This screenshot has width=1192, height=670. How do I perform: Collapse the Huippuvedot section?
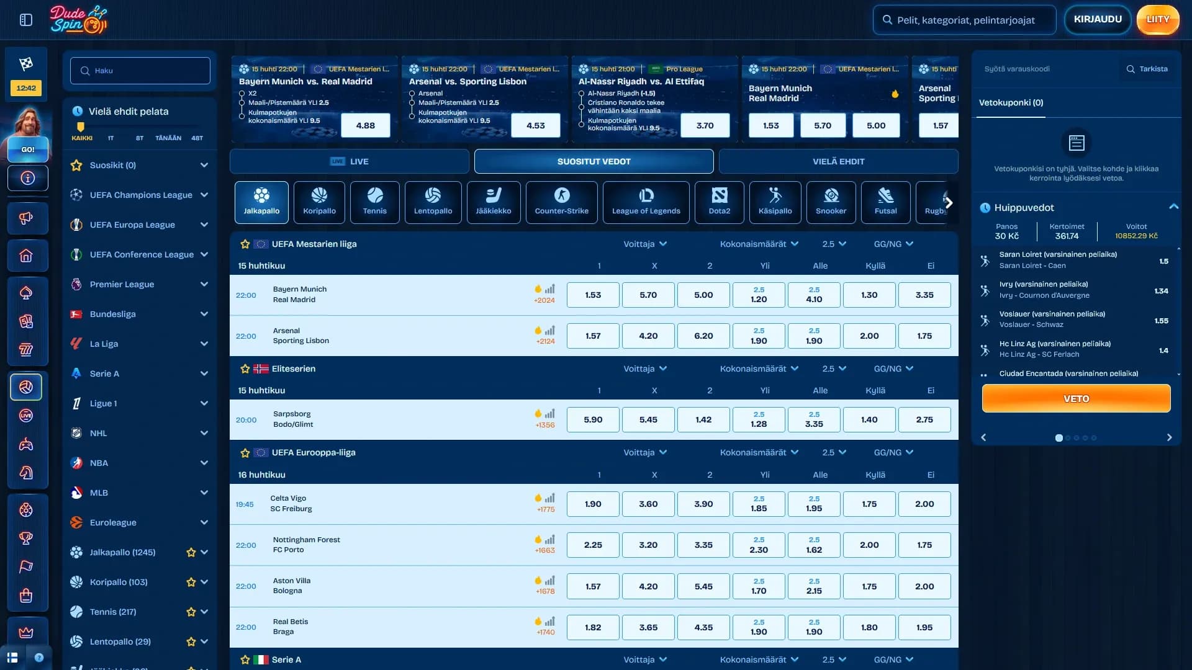click(1173, 207)
